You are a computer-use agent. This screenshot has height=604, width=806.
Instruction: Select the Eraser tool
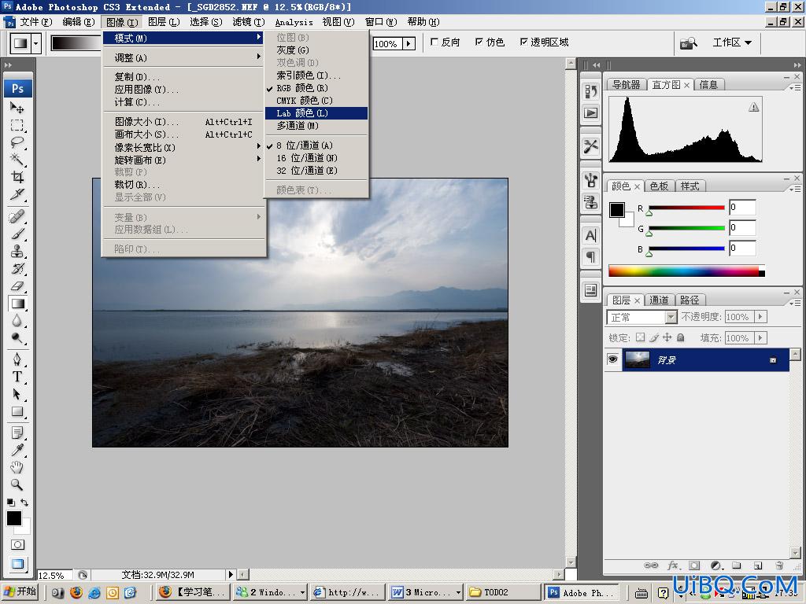tap(17, 286)
